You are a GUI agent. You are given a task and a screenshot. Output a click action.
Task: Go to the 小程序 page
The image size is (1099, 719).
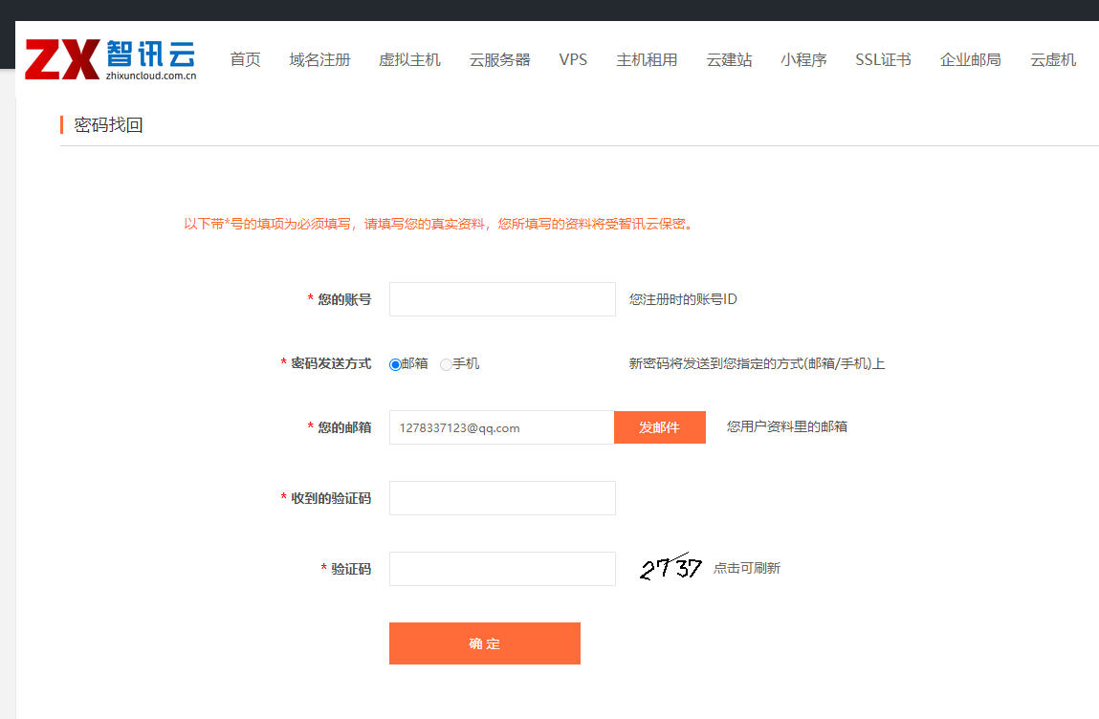(x=803, y=59)
